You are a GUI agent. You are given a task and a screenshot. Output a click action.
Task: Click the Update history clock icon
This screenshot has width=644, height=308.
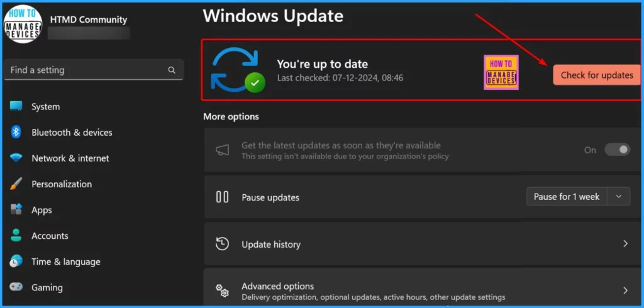point(222,244)
